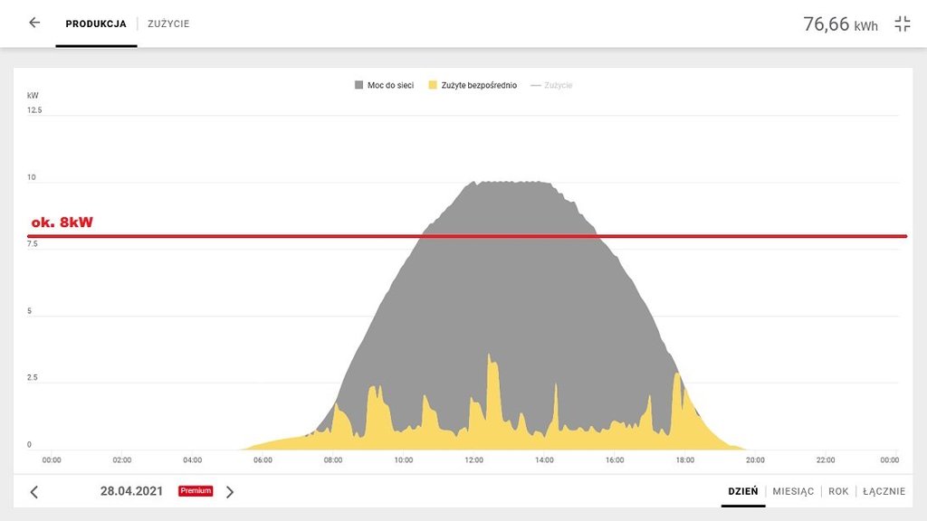The image size is (927, 521).
Task: Go to previous day with left chevron
Action: (34, 492)
